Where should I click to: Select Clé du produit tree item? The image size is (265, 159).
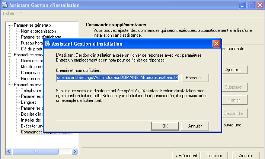[x=32, y=49]
